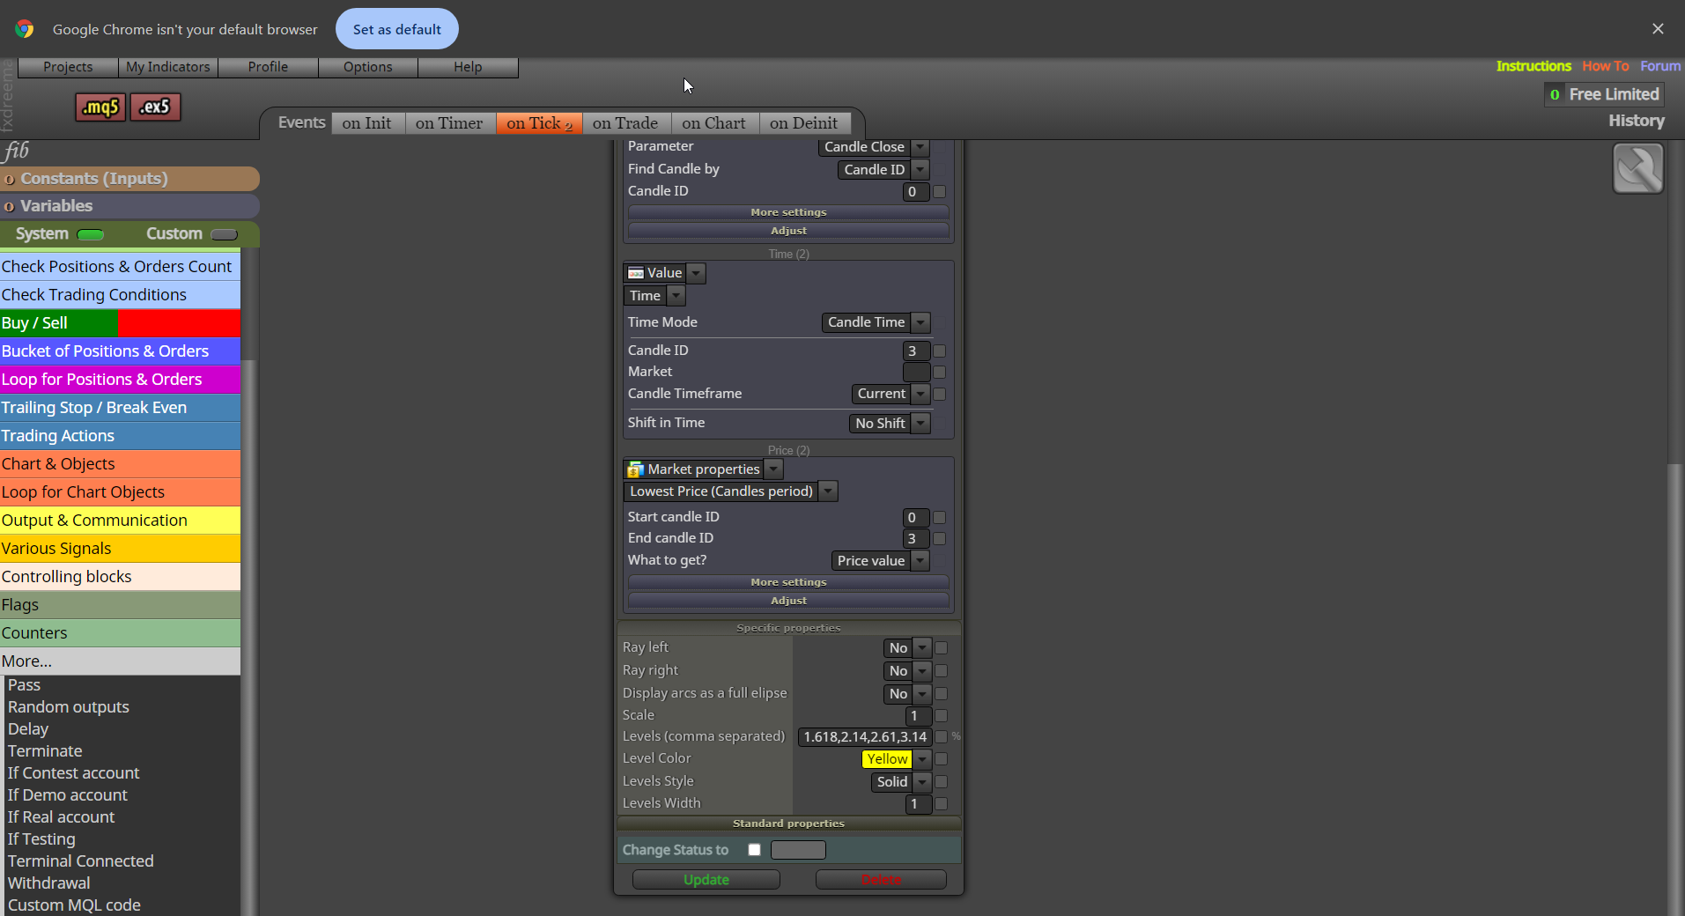The image size is (1685, 916).
Task: Switch to the on Init tab
Action: 367,123
